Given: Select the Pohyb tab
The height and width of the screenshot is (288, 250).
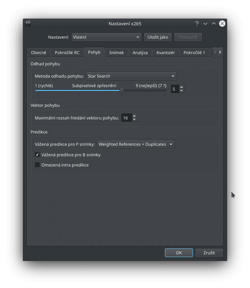Looking at the screenshot, I should [94, 52].
